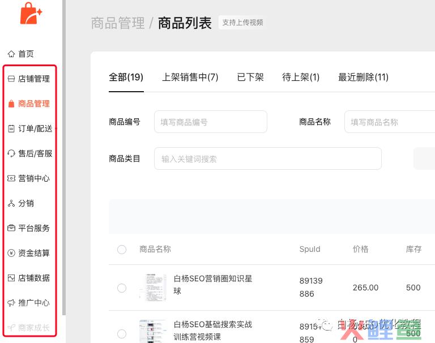Open the 白杨SEO营销圈知识星球 product thumbnail
The image size is (435, 343).
click(x=153, y=287)
